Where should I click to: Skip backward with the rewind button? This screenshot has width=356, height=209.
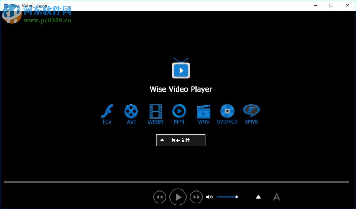point(159,197)
